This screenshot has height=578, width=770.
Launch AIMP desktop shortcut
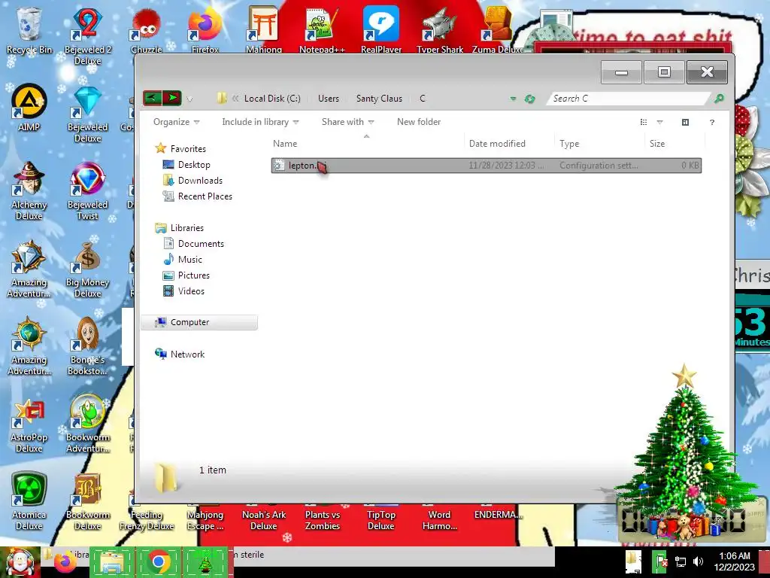click(x=29, y=107)
